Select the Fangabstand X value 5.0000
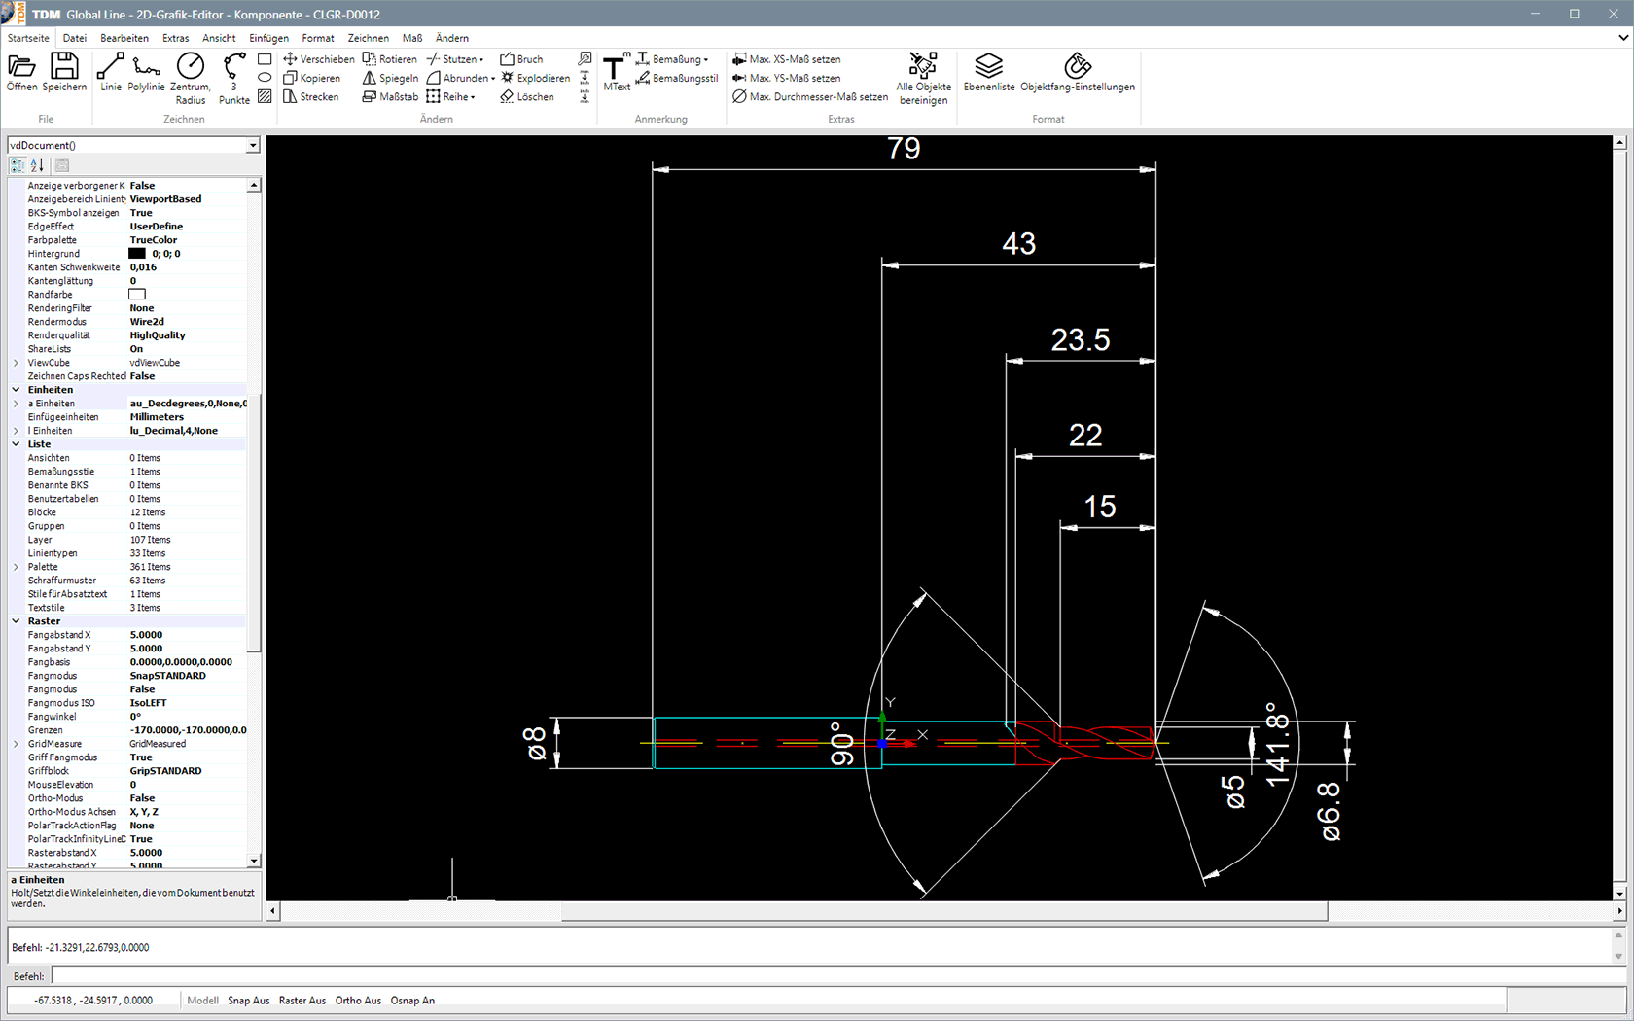Screen dimensions: 1634x1021 coord(147,635)
